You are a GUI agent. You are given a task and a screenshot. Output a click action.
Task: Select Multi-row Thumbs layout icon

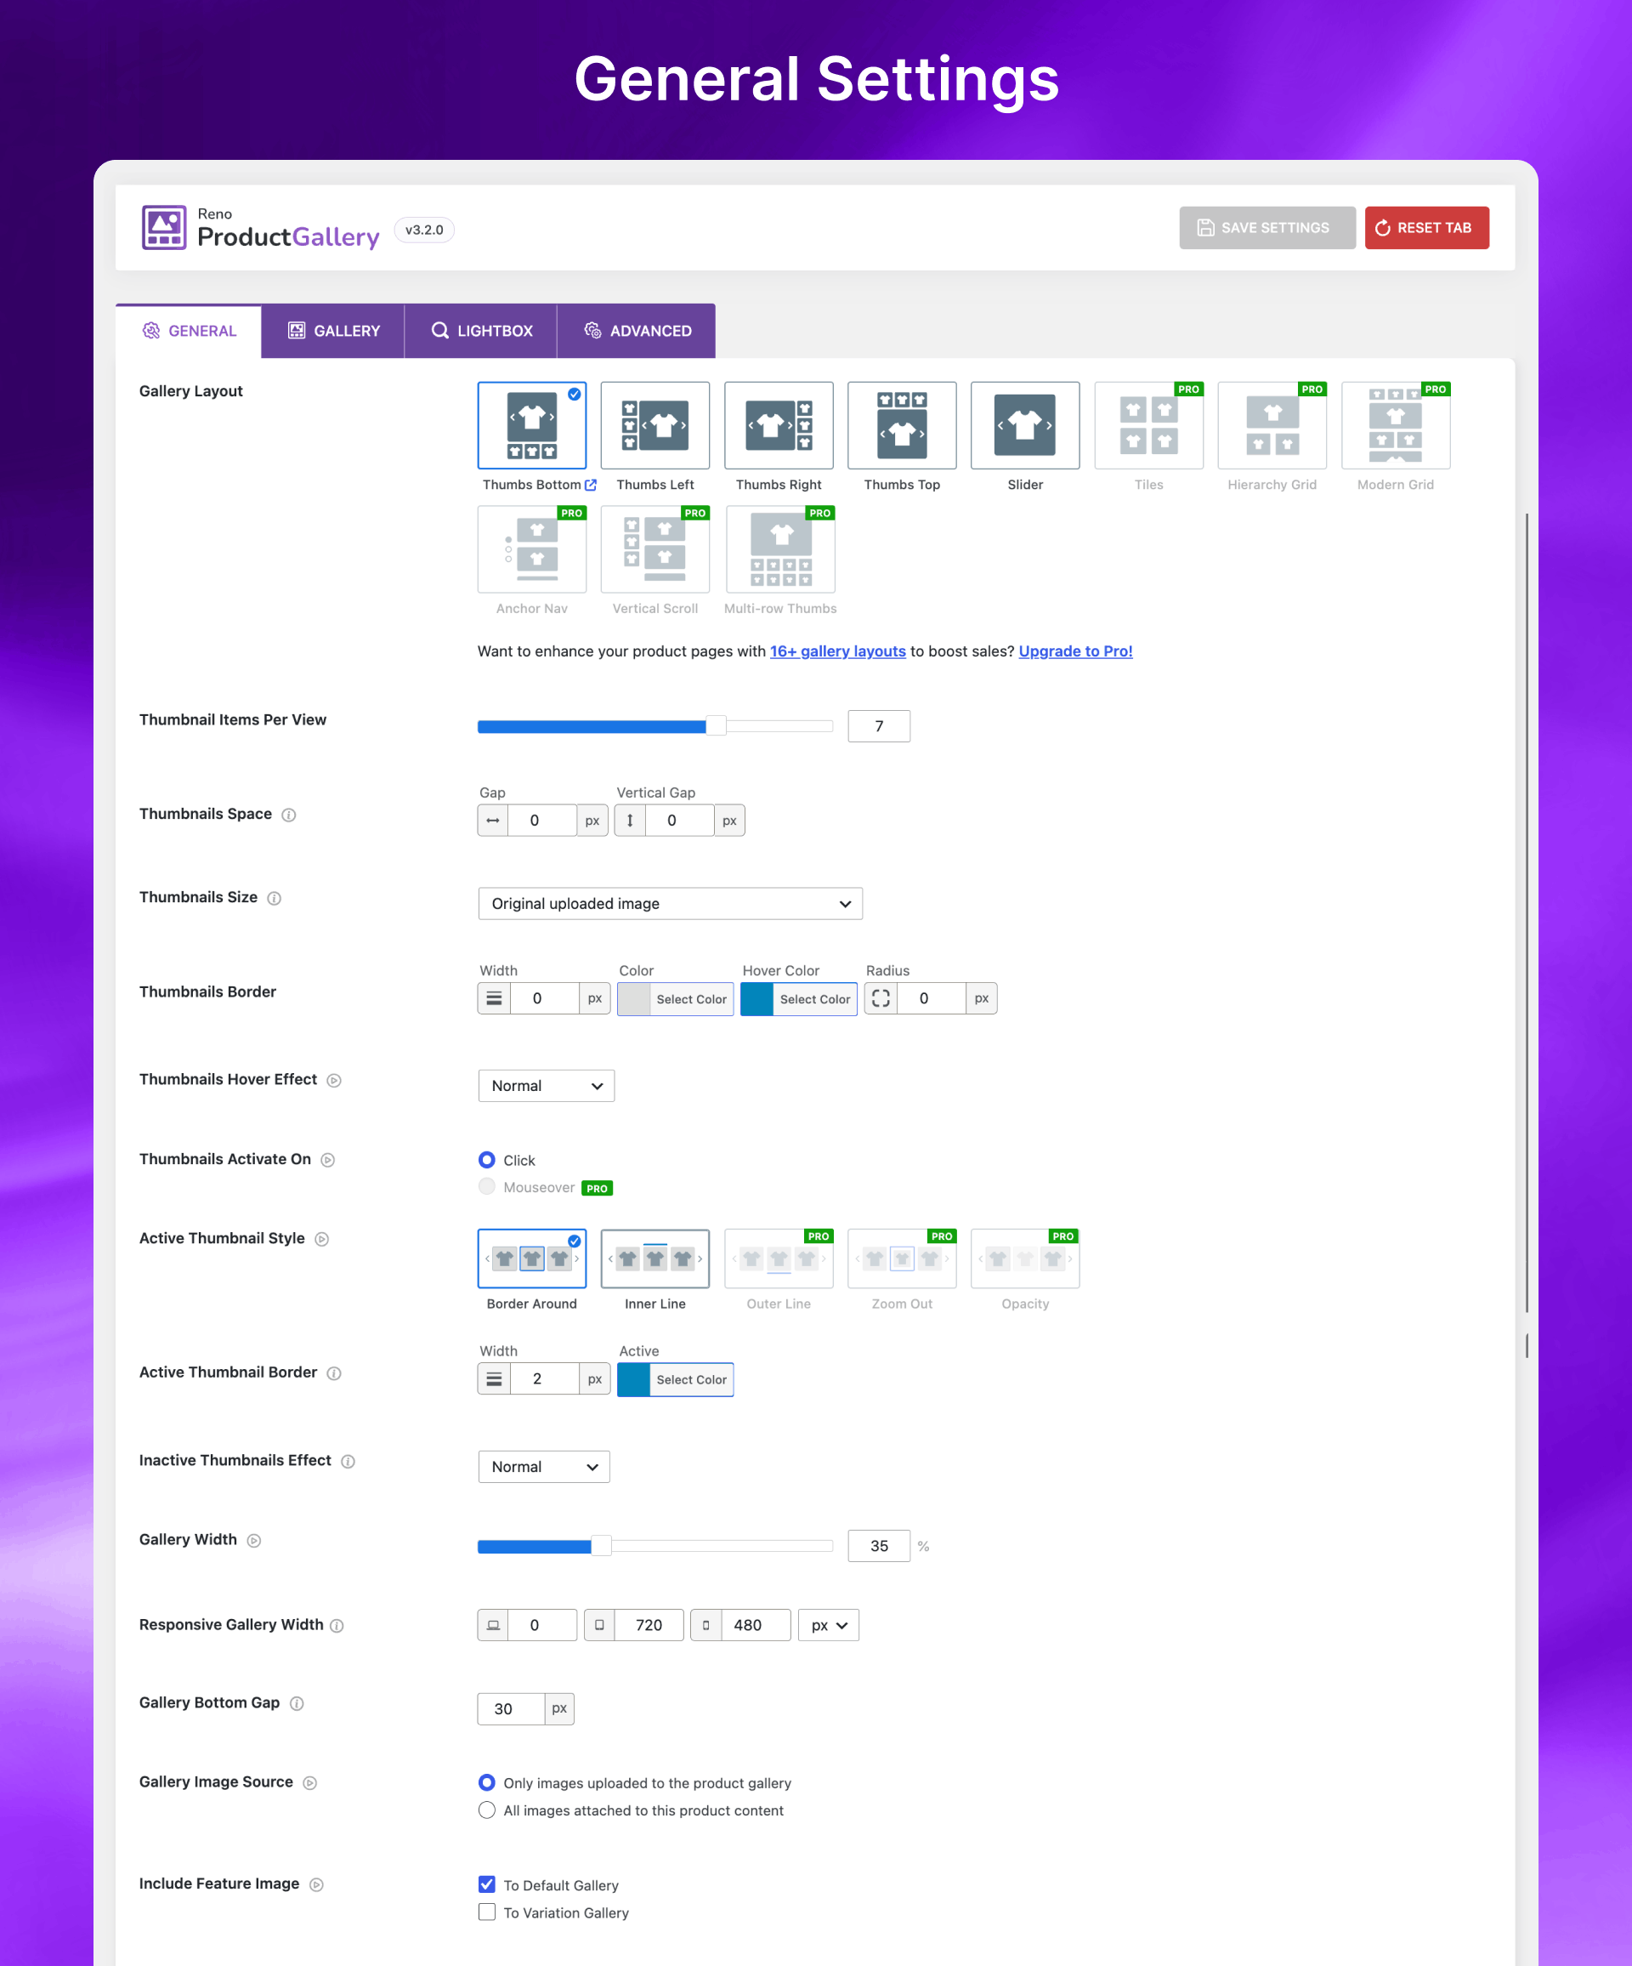click(x=779, y=548)
